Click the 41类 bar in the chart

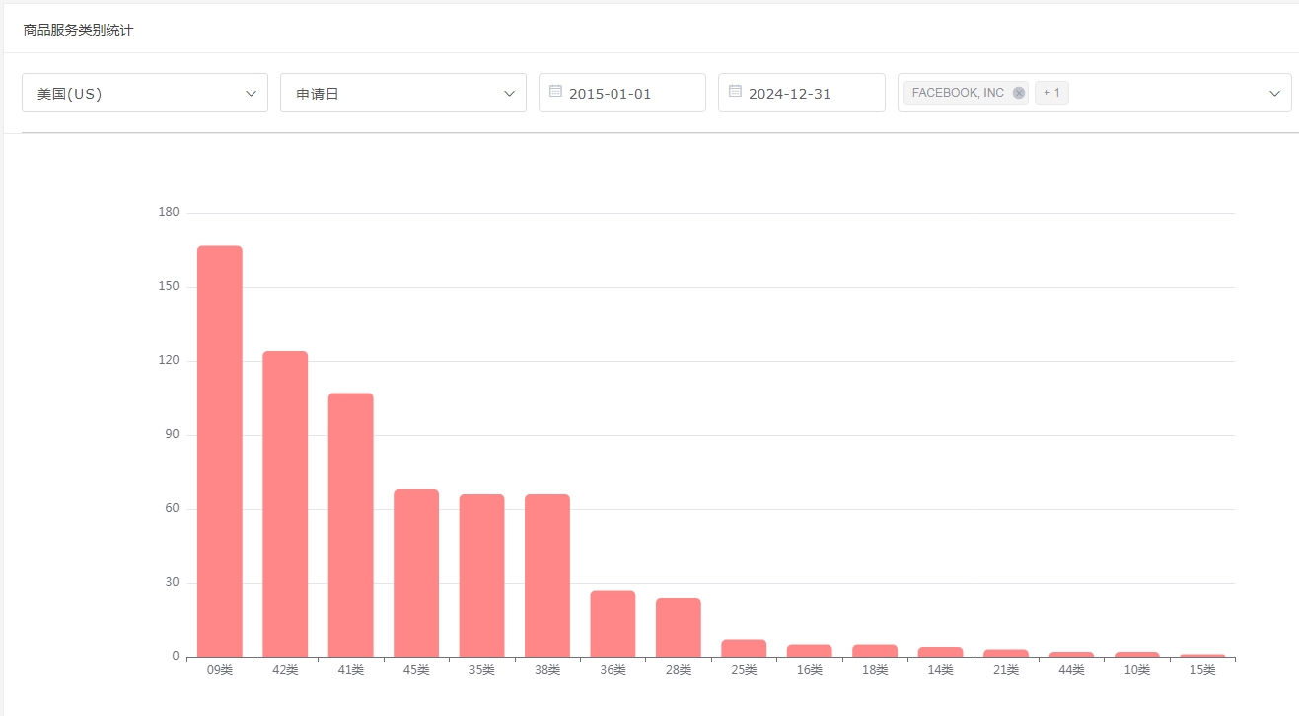[x=350, y=525]
